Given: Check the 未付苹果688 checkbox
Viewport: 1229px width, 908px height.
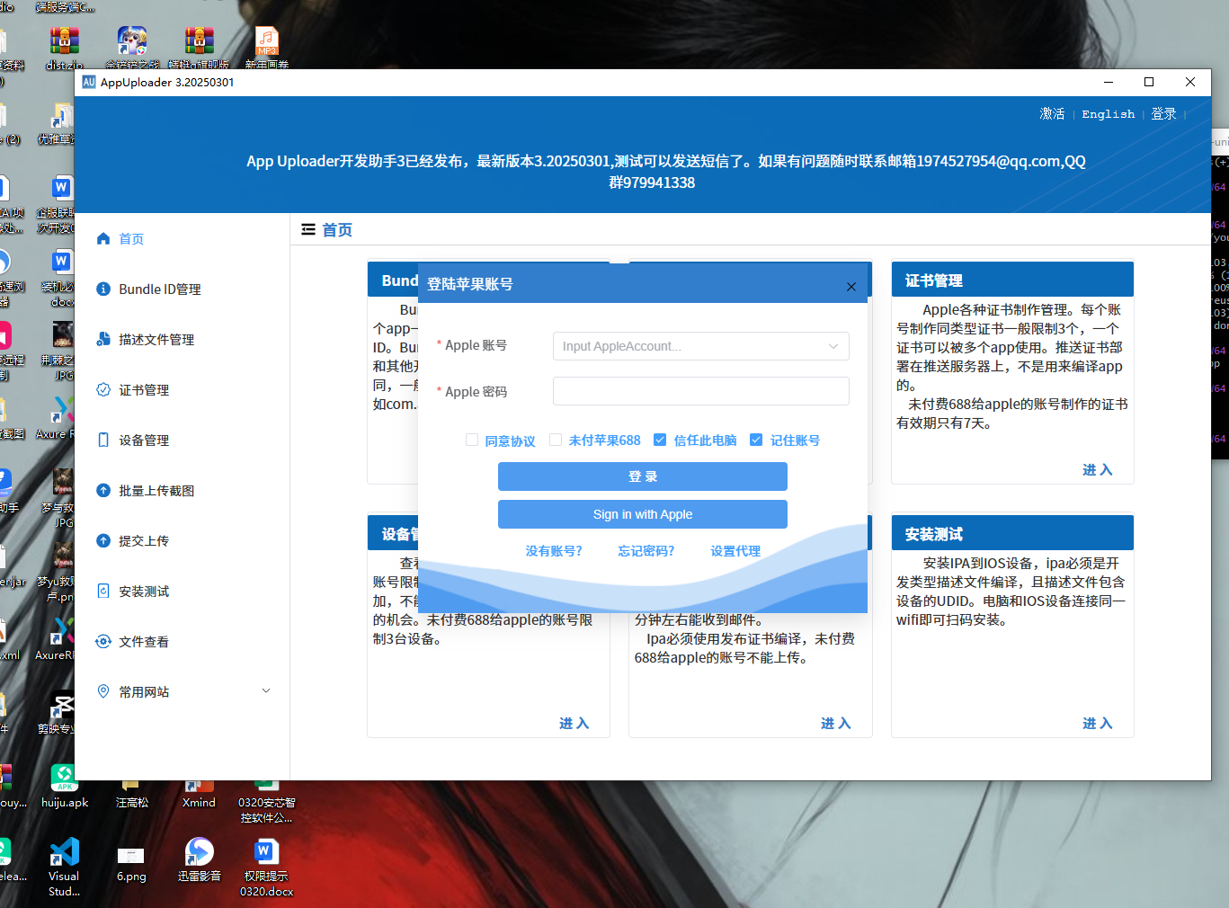Looking at the screenshot, I should point(556,440).
